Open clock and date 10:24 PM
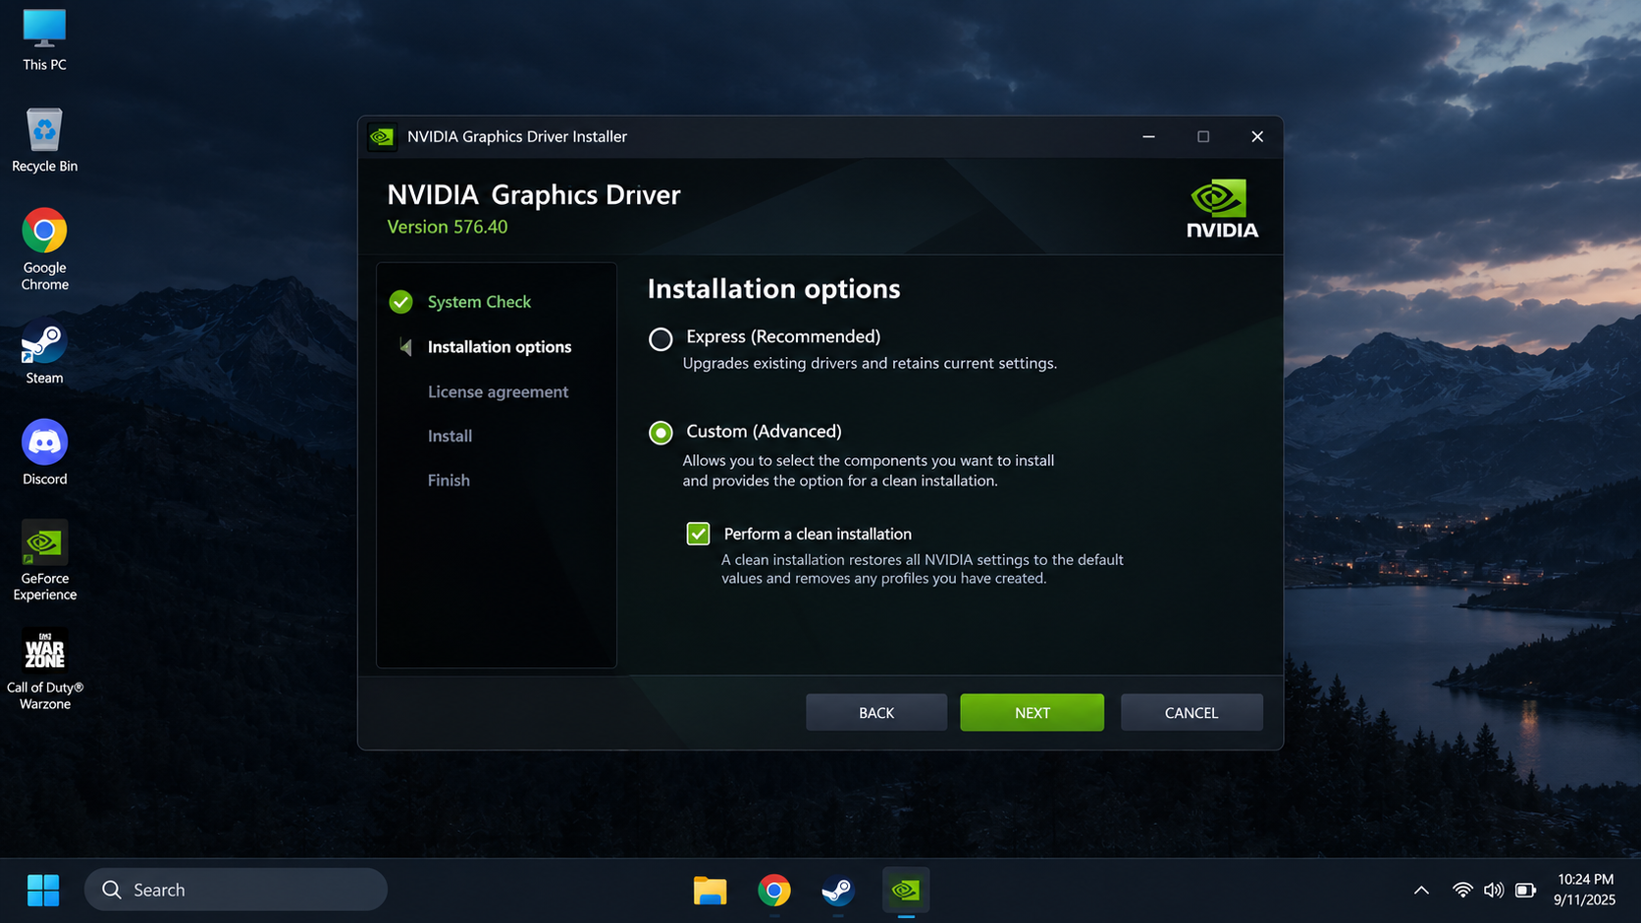1641x923 pixels. [1584, 890]
